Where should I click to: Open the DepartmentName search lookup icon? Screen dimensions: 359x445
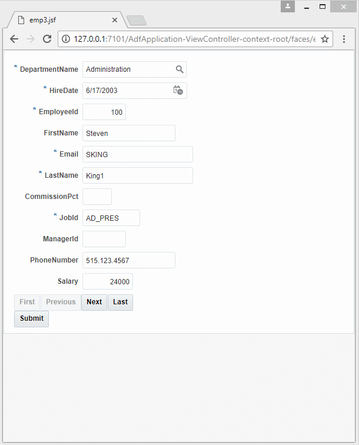(179, 69)
